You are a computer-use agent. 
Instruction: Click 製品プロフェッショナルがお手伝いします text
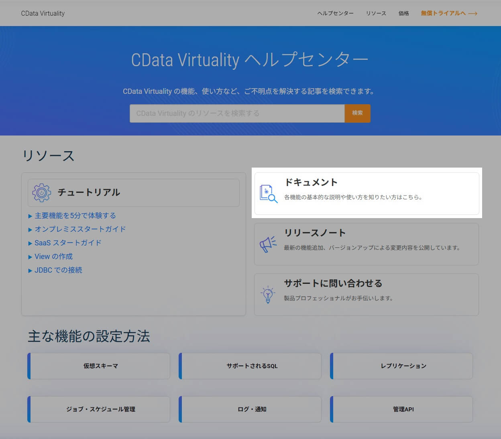[x=339, y=298]
